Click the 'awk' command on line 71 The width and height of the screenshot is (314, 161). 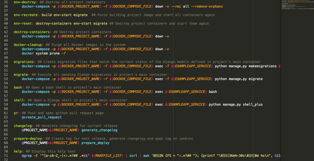(x=146, y=156)
